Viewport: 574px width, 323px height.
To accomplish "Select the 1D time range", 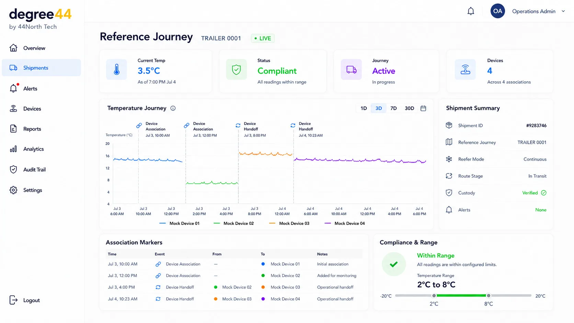I will 364,108.
